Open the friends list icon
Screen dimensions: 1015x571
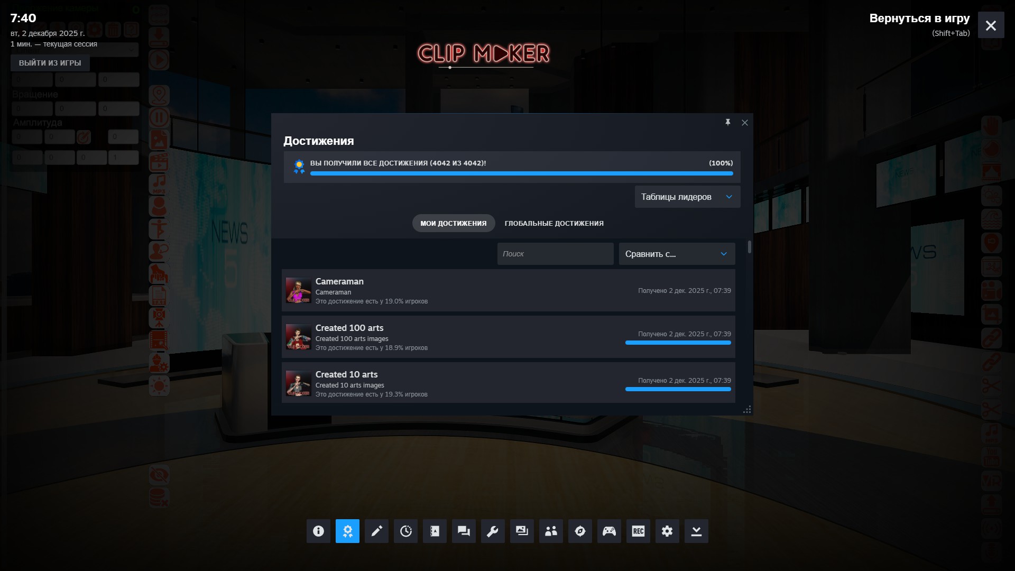point(551,531)
